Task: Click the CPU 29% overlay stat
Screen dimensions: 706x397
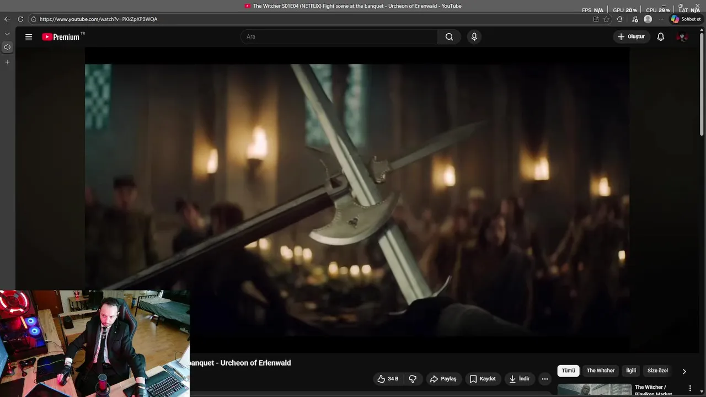Action: (x=658, y=10)
